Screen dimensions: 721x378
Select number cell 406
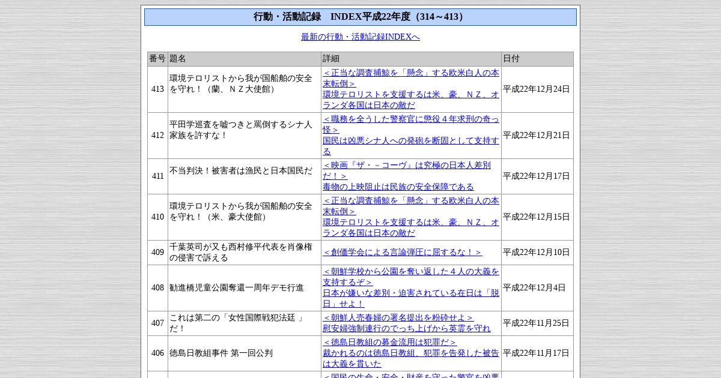tap(157, 353)
